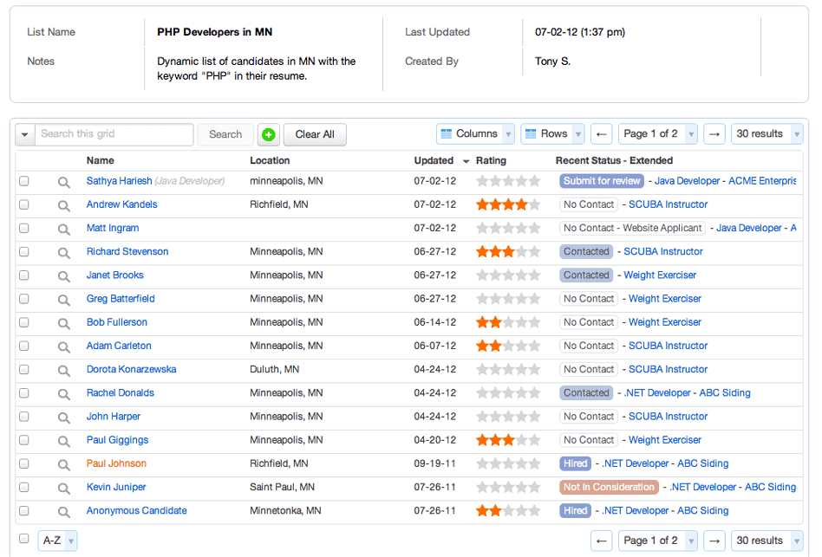
Task: Open the Rows dropdown
Action: 552,134
